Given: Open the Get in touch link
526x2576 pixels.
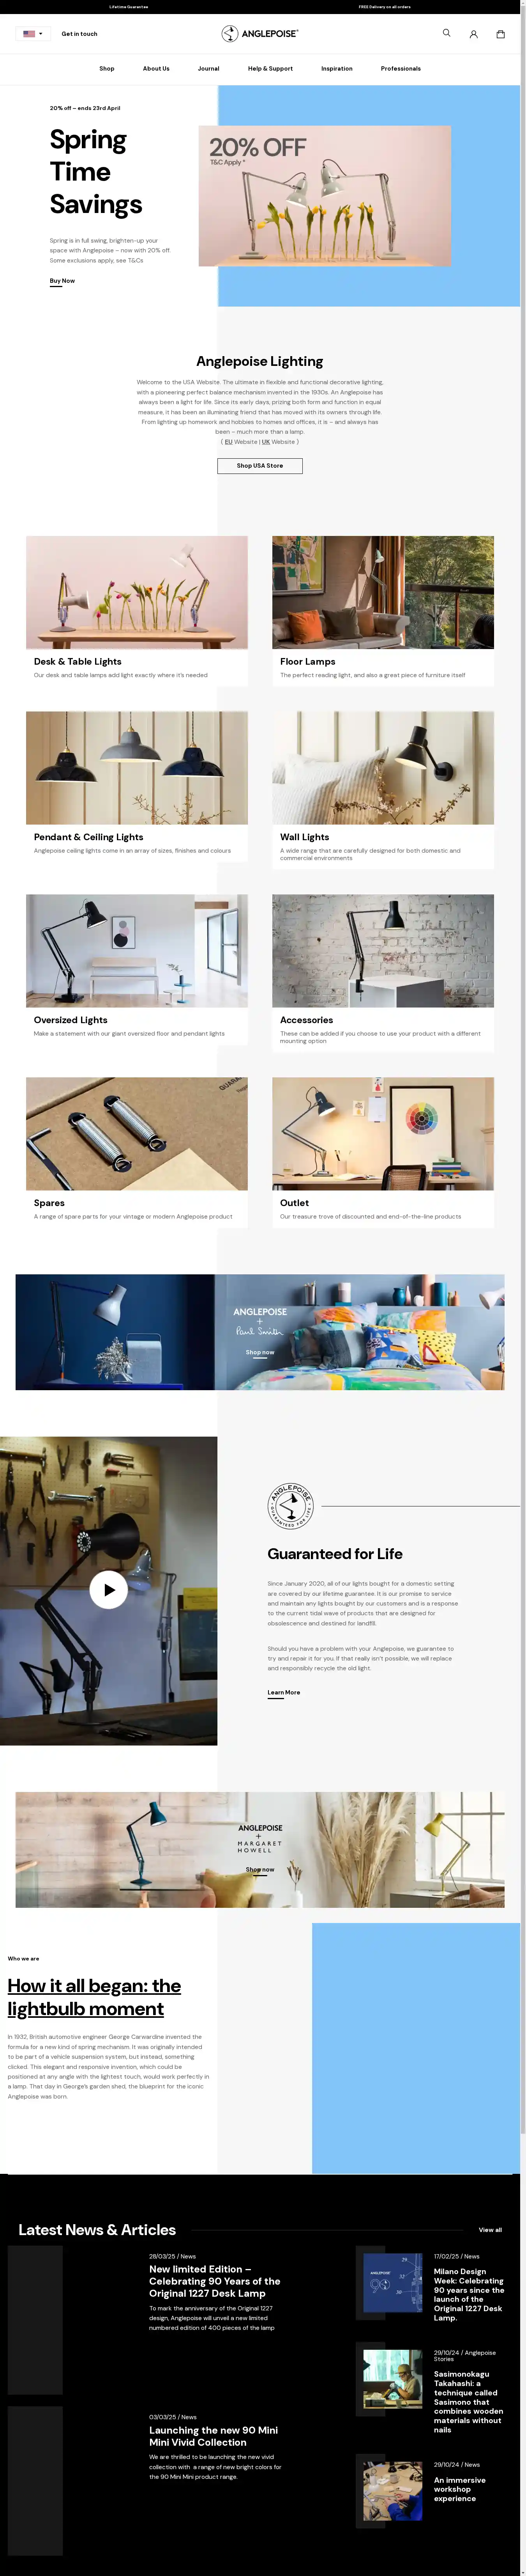Looking at the screenshot, I should 80,34.
